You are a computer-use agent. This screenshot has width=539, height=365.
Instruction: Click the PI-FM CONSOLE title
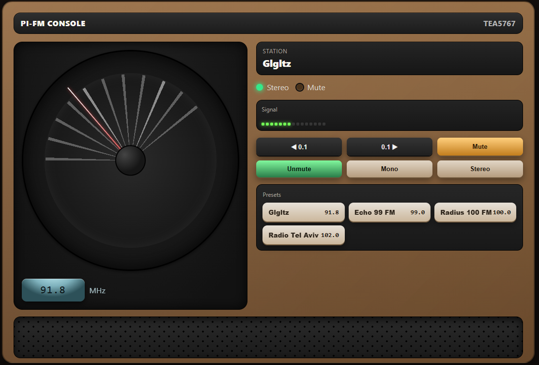point(53,23)
